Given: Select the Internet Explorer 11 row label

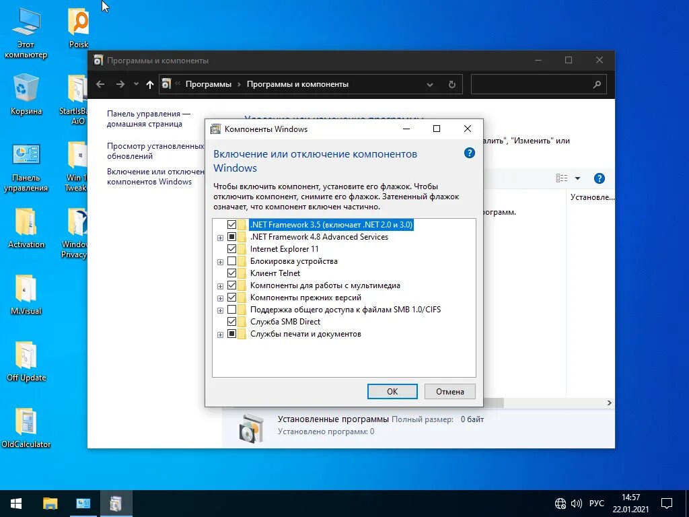Looking at the screenshot, I should click(285, 249).
